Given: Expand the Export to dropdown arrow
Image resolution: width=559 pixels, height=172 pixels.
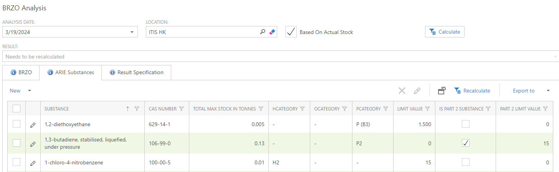Looking at the screenshot, I should click(548, 91).
